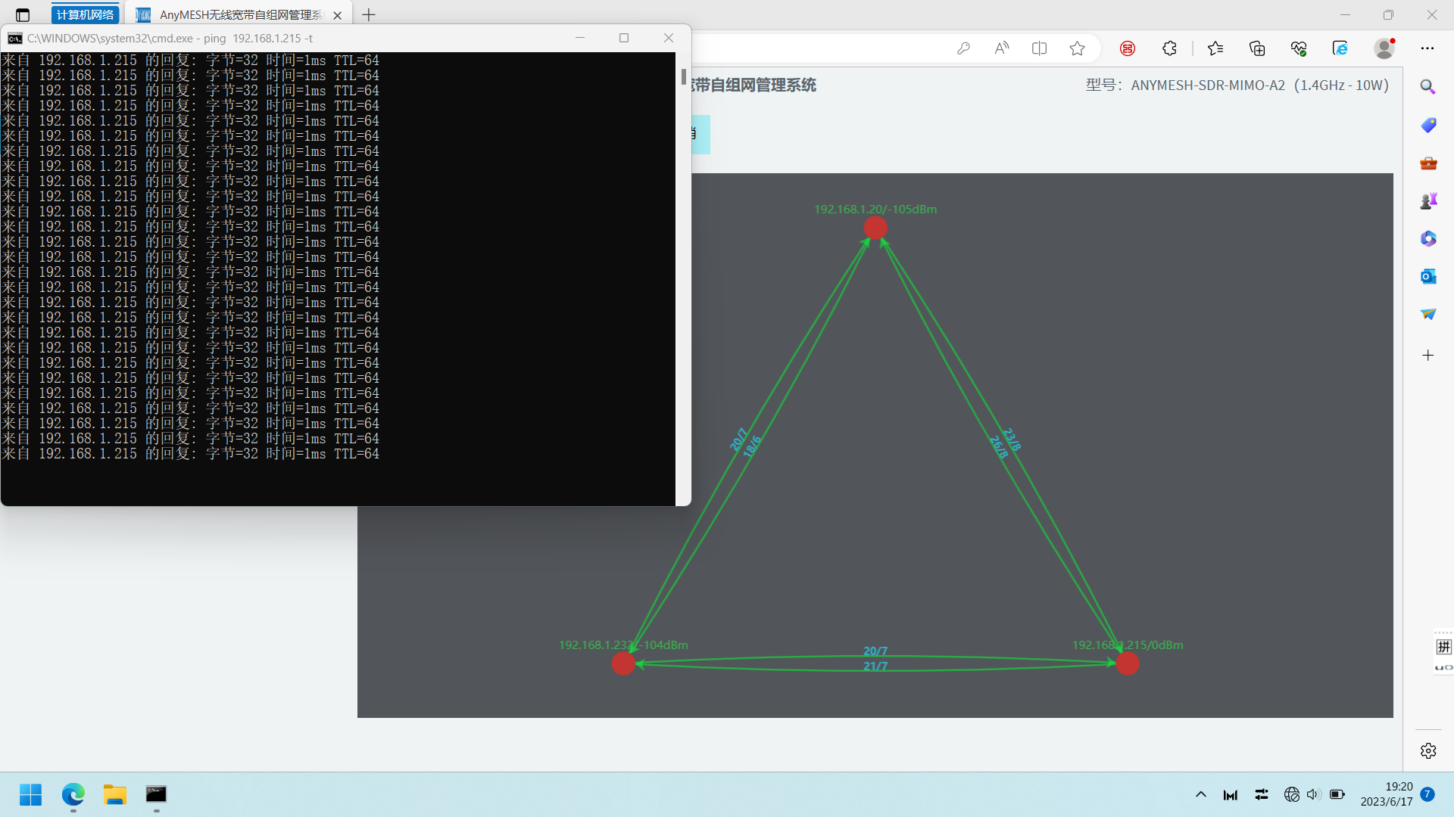Open Browser essentials heart icon

coord(1299,48)
